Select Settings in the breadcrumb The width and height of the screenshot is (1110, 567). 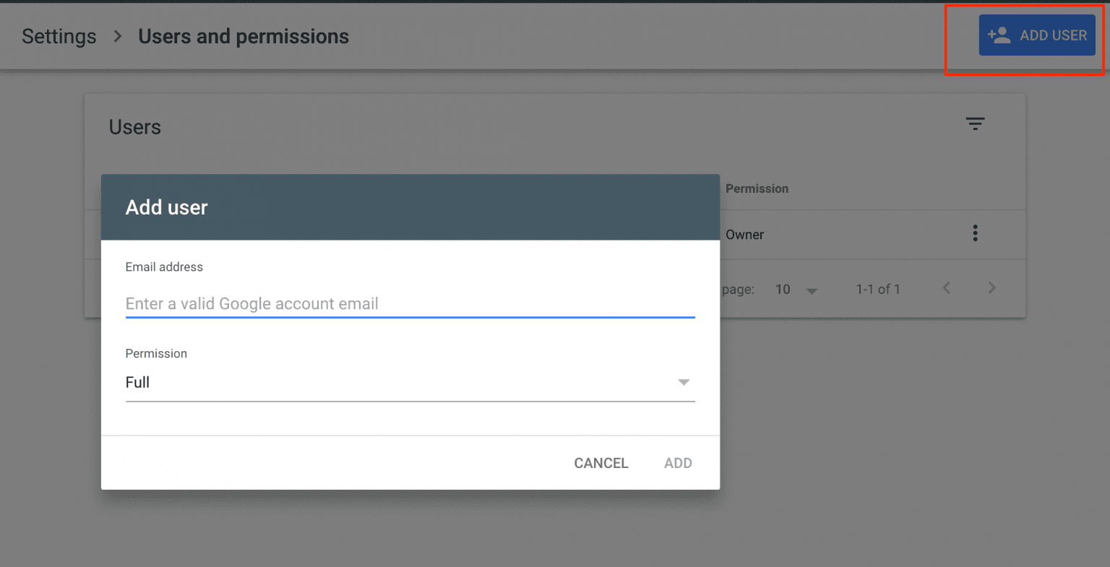[x=59, y=36]
